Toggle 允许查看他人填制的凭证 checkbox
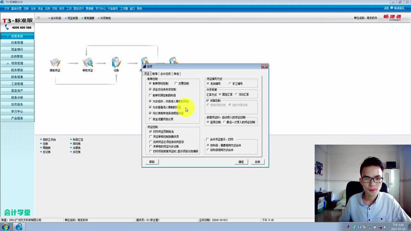The width and height of the screenshot is (411, 231). [150, 107]
